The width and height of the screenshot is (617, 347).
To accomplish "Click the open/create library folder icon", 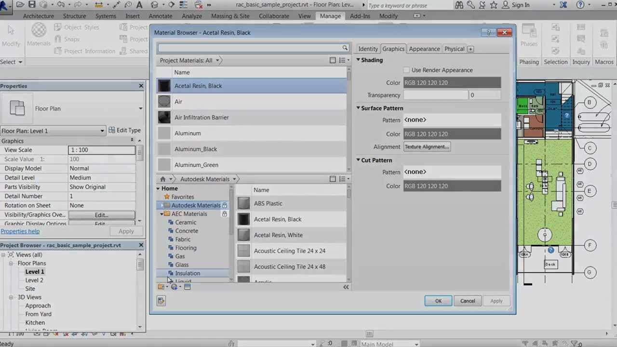I will click(x=162, y=287).
